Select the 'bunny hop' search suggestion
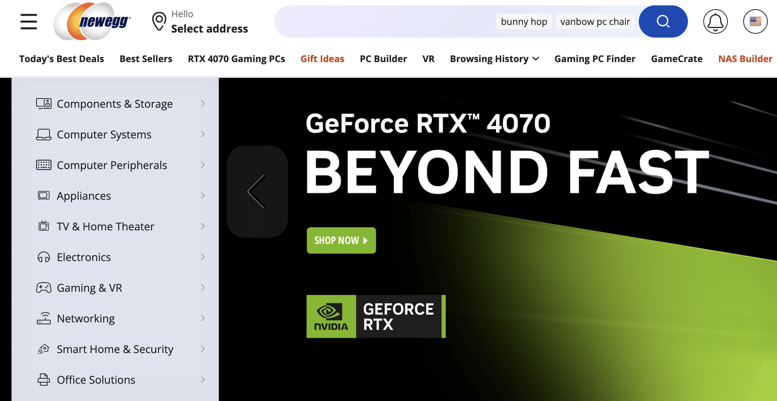Screen dimensions: 777x401 tap(524, 21)
